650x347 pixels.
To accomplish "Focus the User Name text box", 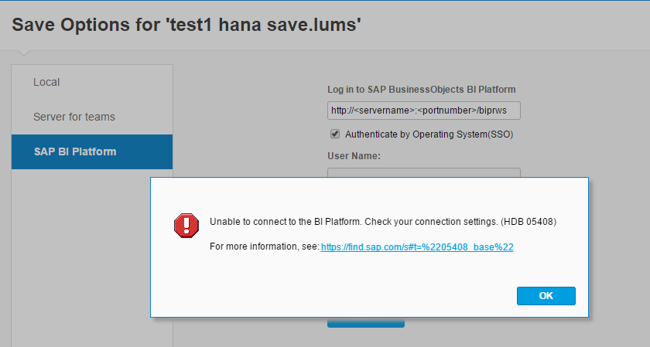I will click(424, 172).
